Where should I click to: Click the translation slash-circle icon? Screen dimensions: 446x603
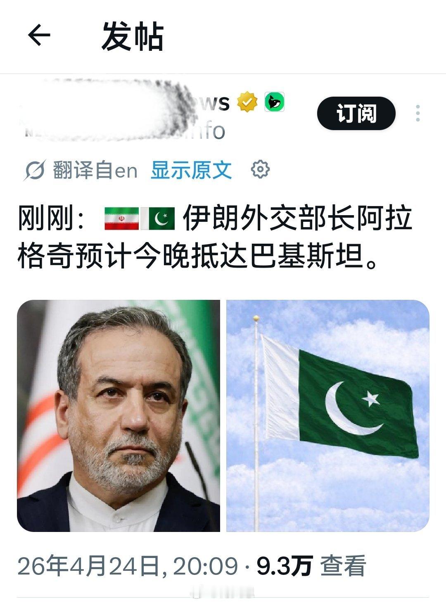coord(35,170)
